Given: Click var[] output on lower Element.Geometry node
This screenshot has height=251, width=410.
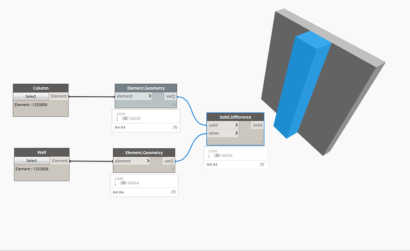Looking at the screenshot, I should coord(169,161).
